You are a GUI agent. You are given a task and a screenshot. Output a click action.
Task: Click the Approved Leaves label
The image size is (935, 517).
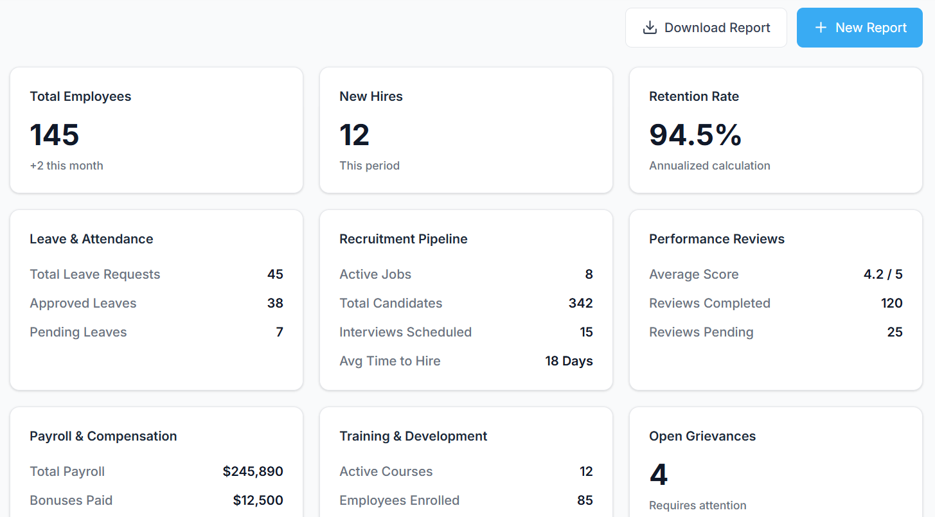click(x=83, y=303)
